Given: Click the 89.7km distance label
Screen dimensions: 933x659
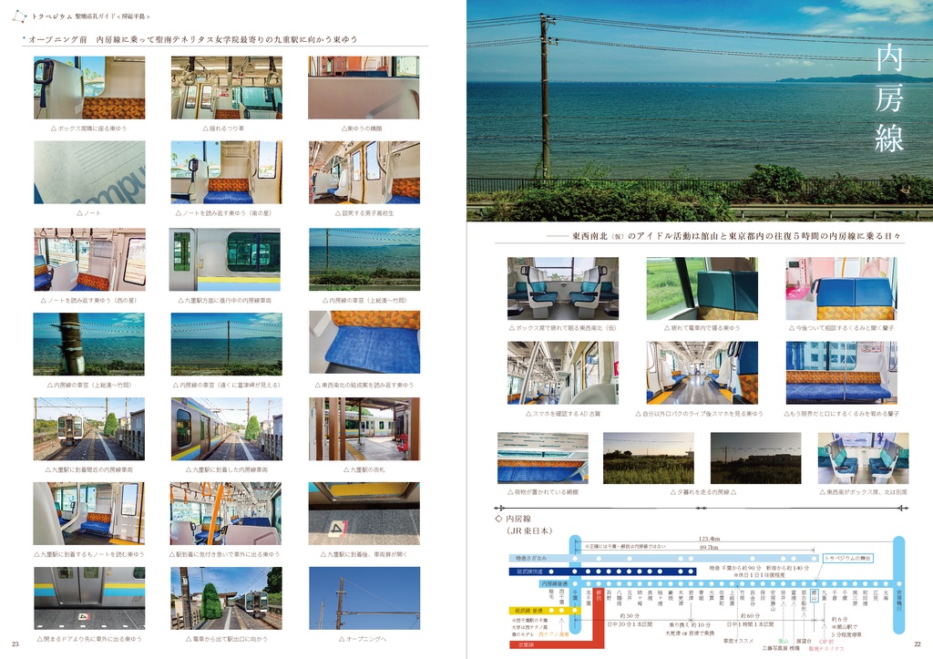Looking at the screenshot, I should (709, 547).
